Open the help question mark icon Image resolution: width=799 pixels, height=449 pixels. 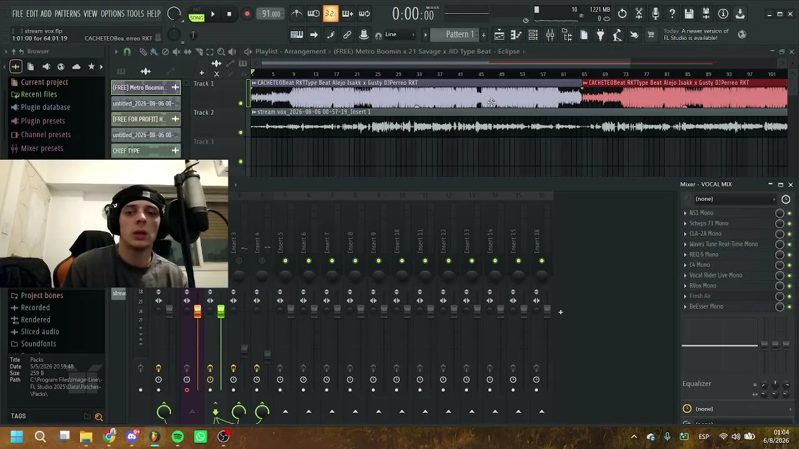click(672, 14)
